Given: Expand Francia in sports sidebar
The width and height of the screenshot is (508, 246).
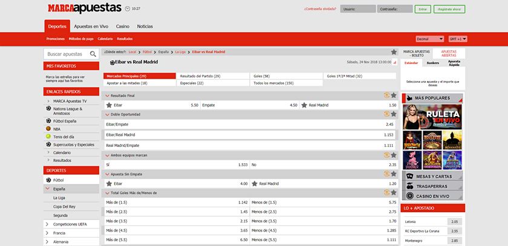Looking at the screenshot, I should tap(47, 233).
